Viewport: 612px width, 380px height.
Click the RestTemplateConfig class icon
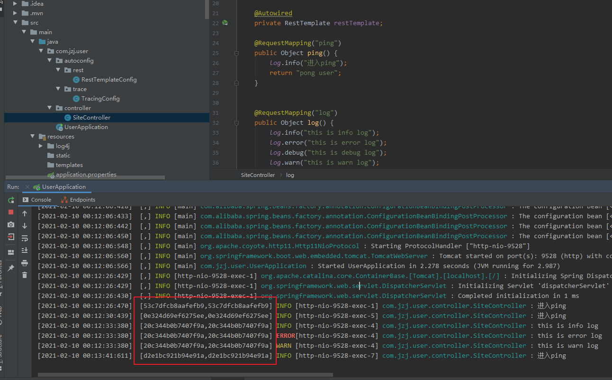(x=76, y=80)
